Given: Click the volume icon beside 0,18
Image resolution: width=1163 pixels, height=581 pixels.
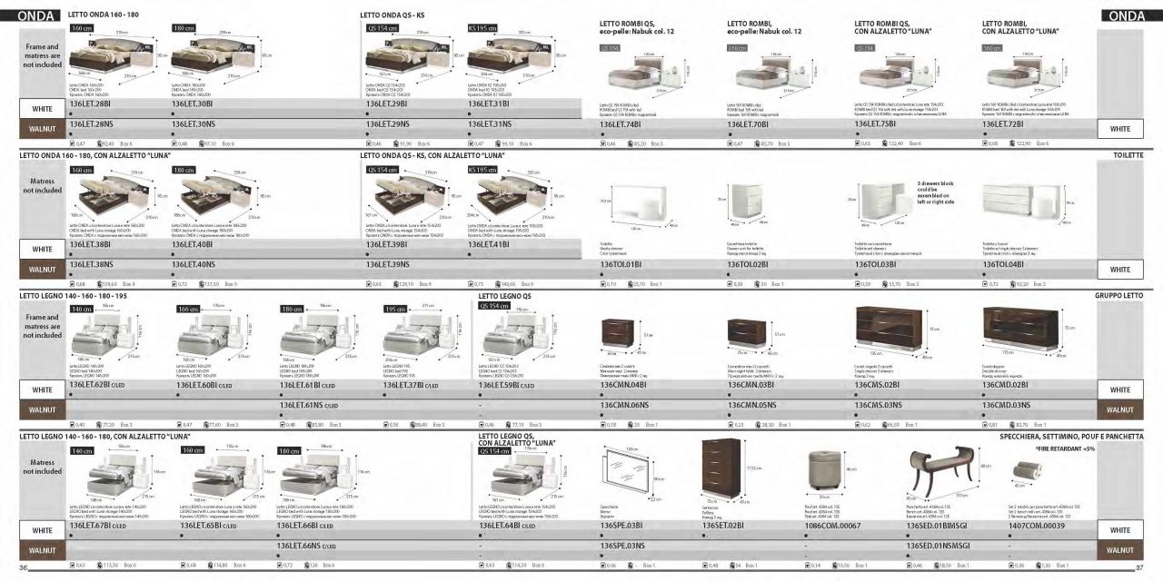Looking at the screenshot, I should pos(604,424).
